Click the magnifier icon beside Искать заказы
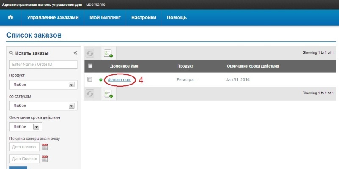Viewport: 339px width, 169px height. click(x=11, y=53)
